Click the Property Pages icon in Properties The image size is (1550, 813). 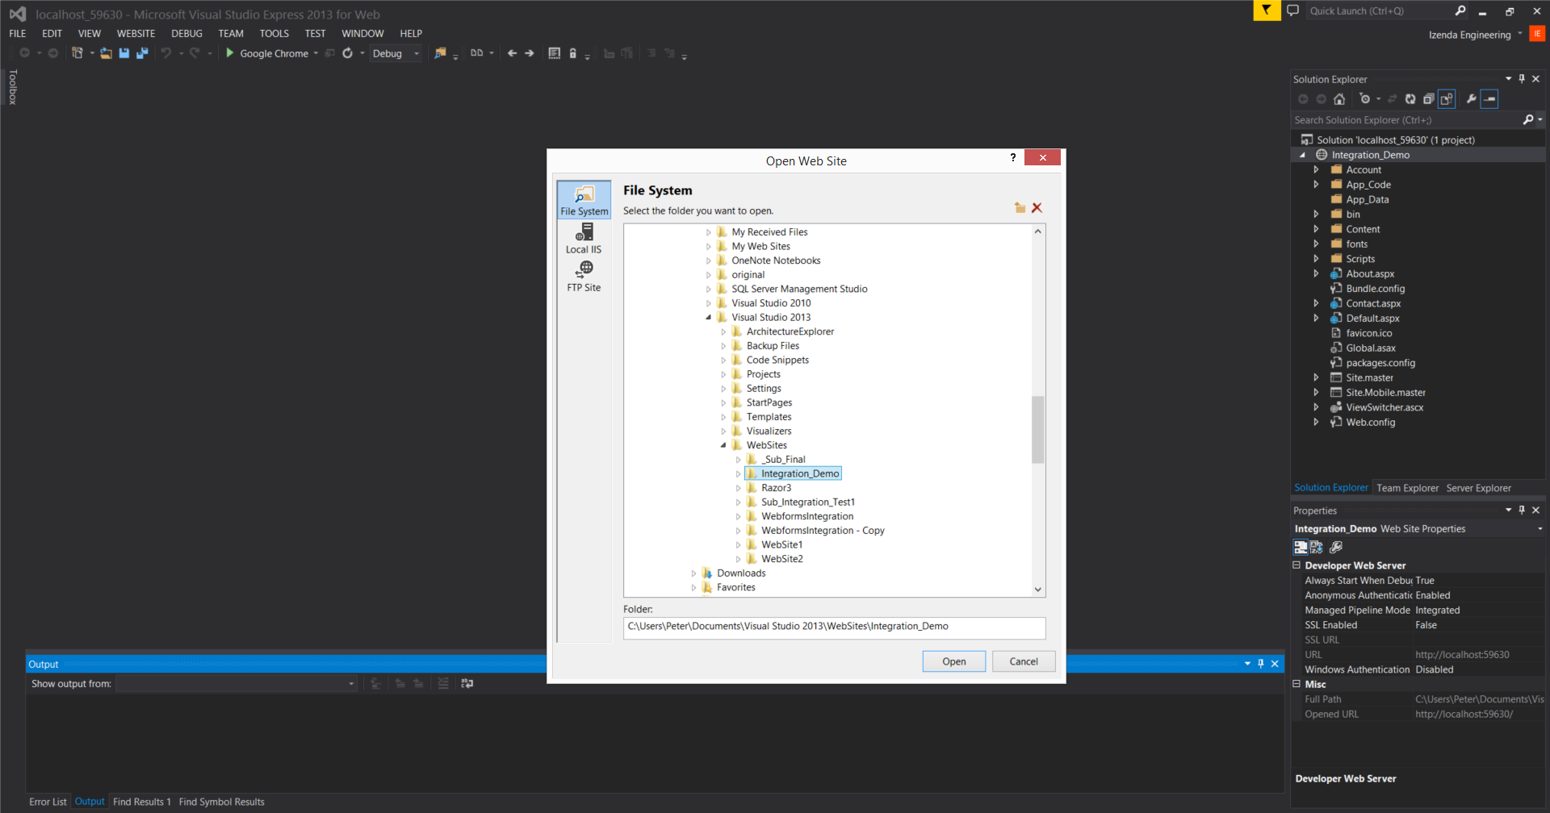1336,547
